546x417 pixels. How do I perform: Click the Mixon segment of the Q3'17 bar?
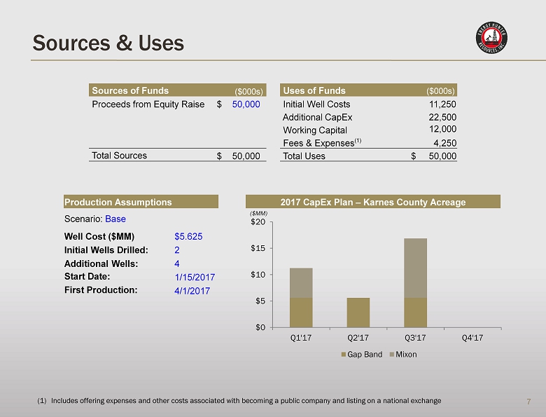(415, 268)
